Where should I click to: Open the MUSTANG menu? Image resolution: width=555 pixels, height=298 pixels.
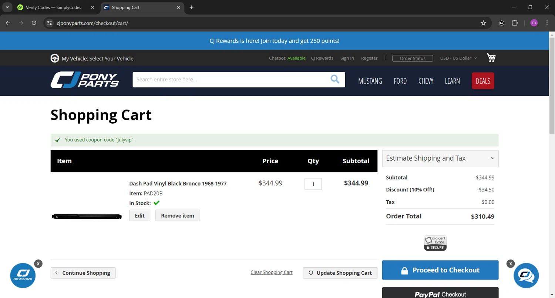point(370,81)
